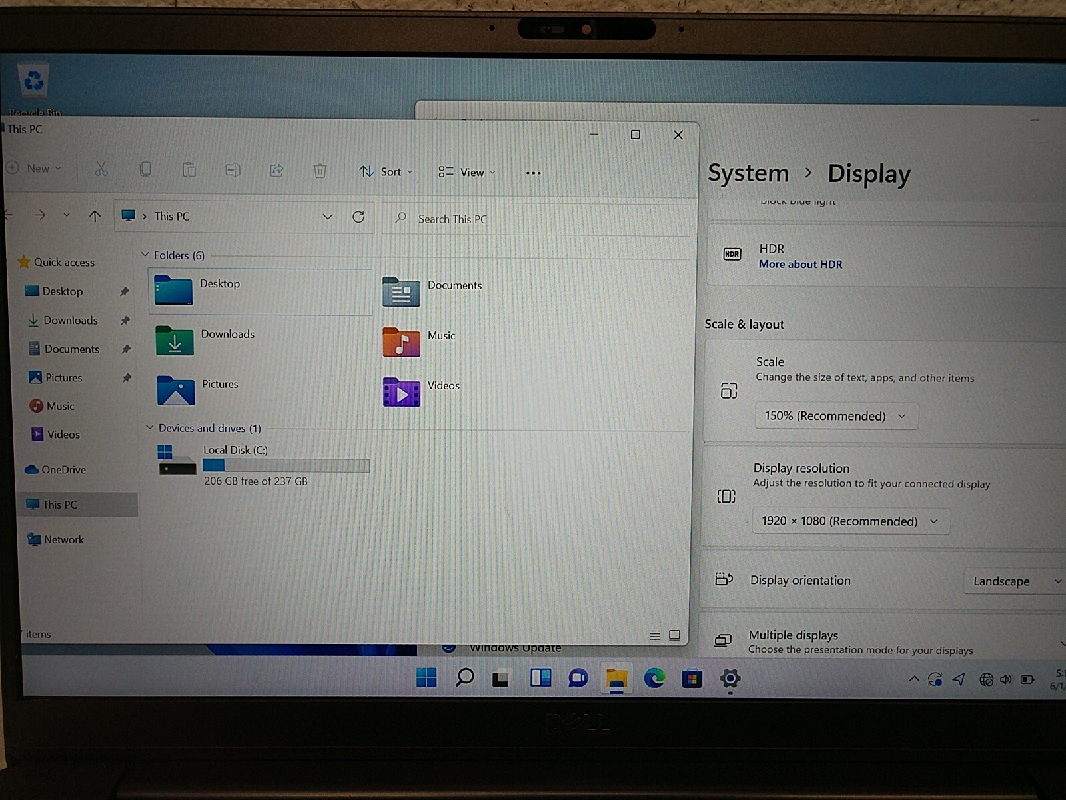The height and width of the screenshot is (800, 1066).
Task: Select the Pictures folder in main pane
Action: tap(197, 391)
